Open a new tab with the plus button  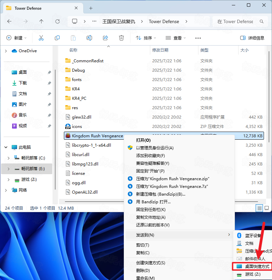[91, 8]
